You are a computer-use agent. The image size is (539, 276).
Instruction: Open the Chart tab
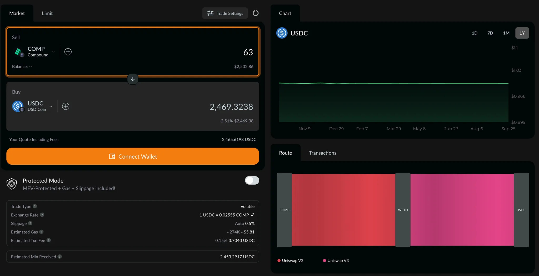(x=285, y=13)
